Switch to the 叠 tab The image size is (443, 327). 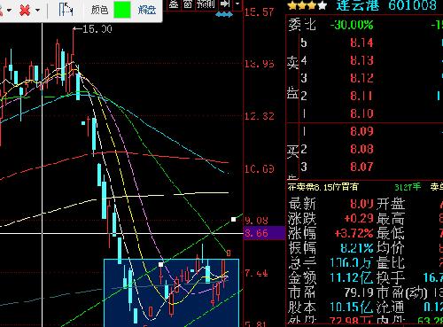coord(174,4)
